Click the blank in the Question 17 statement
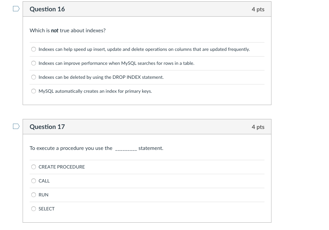The image size is (329, 230). pos(126,148)
